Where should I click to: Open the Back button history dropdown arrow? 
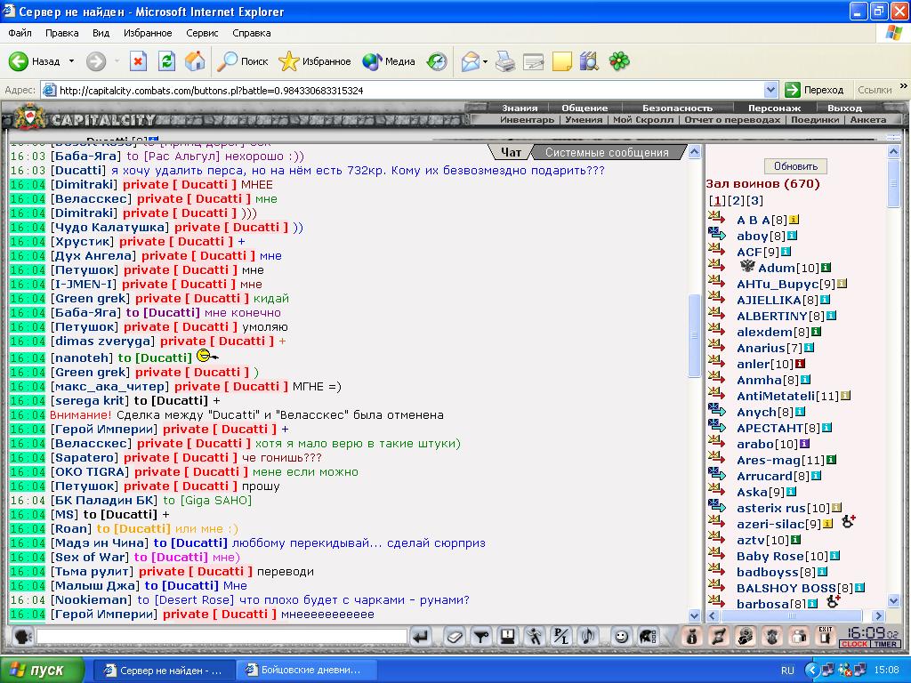[x=71, y=61]
